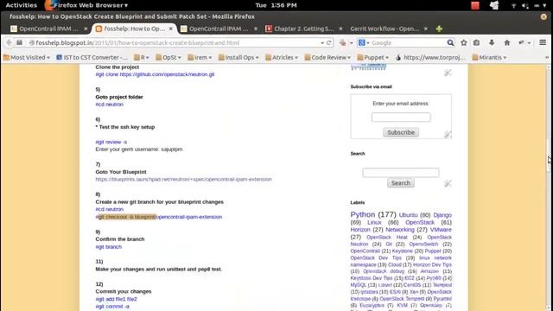Open the search engine selector dropdown
The width and height of the screenshot is (553, 311).
tap(364, 42)
